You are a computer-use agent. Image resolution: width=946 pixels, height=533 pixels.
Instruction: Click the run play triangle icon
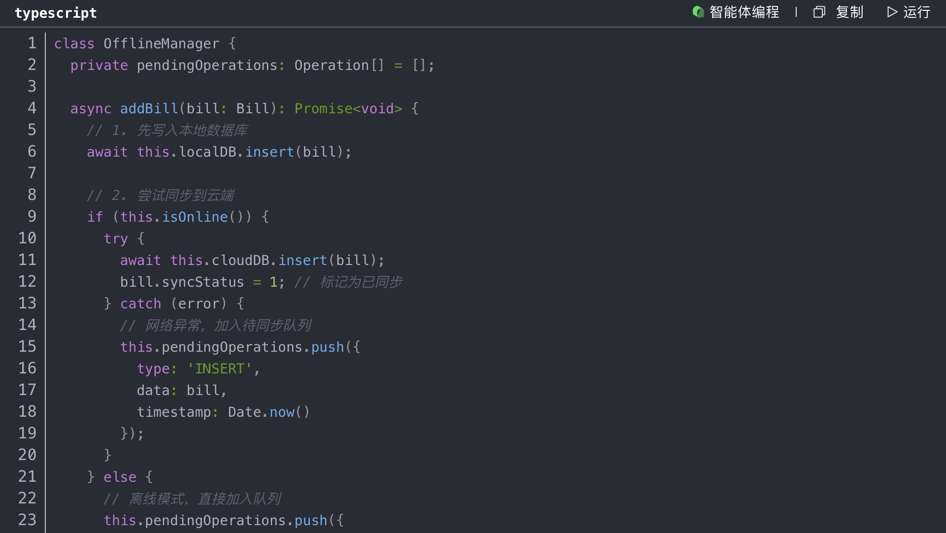[892, 12]
